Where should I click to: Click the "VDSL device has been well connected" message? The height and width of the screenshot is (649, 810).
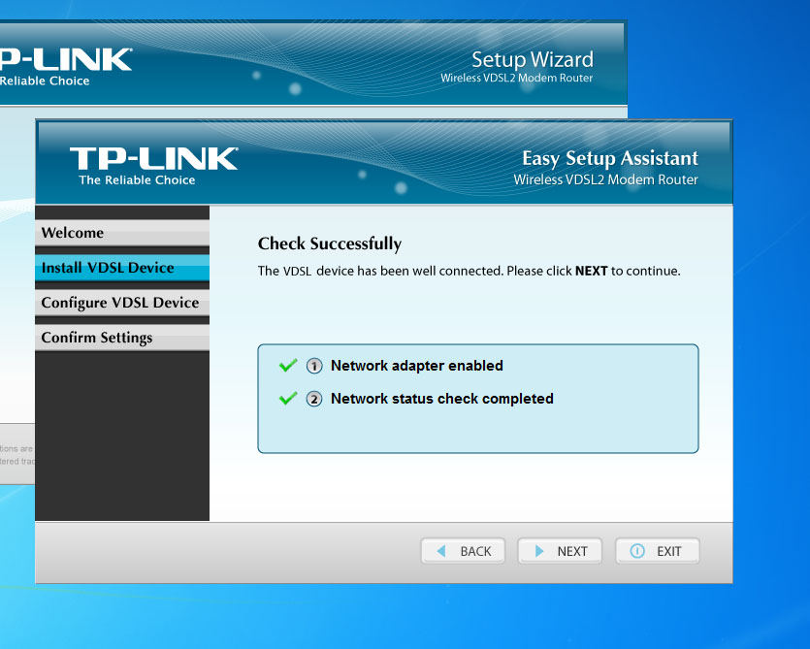click(470, 271)
